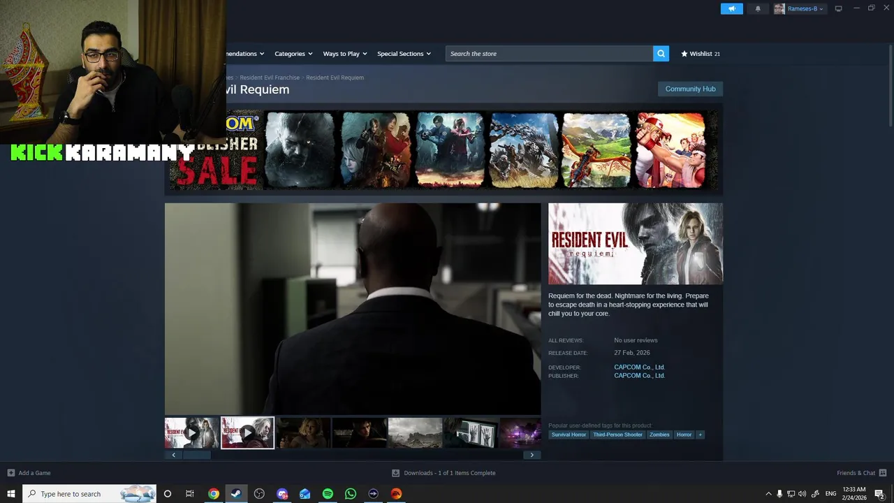Image resolution: width=894 pixels, height=503 pixels.
Task: Click inside the Search the store field
Action: (x=549, y=54)
